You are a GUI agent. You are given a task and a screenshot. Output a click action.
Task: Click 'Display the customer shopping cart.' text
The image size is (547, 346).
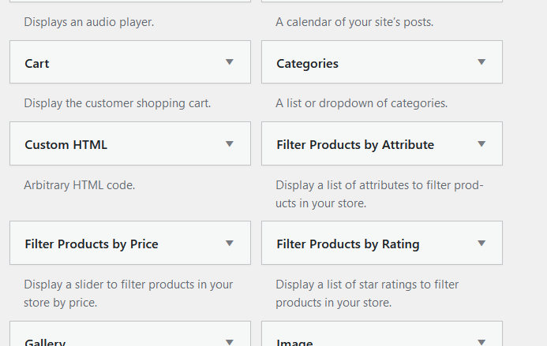(x=118, y=103)
